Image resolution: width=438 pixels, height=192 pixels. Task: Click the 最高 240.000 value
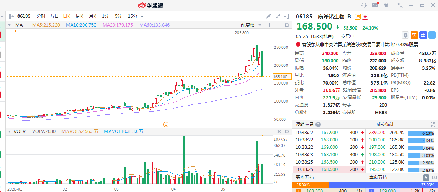[331, 53]
